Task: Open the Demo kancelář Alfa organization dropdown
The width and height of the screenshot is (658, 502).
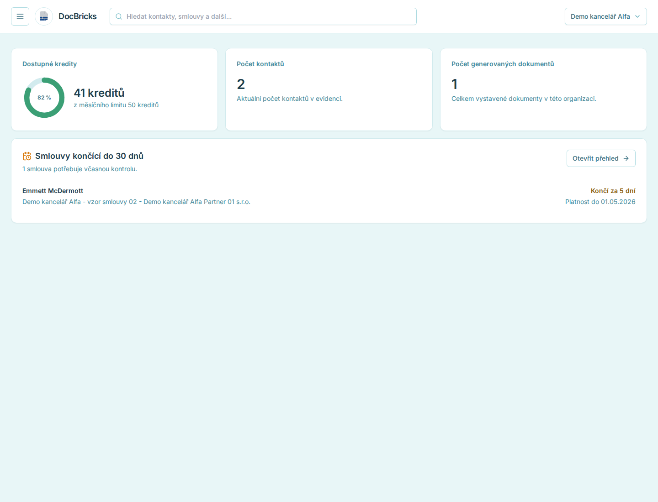Action: [x=606, y=16]
